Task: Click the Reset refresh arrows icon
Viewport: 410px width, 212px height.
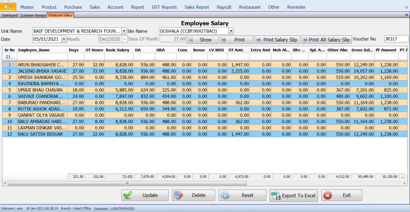Action: pyautogui.click(x=225, y=195)
